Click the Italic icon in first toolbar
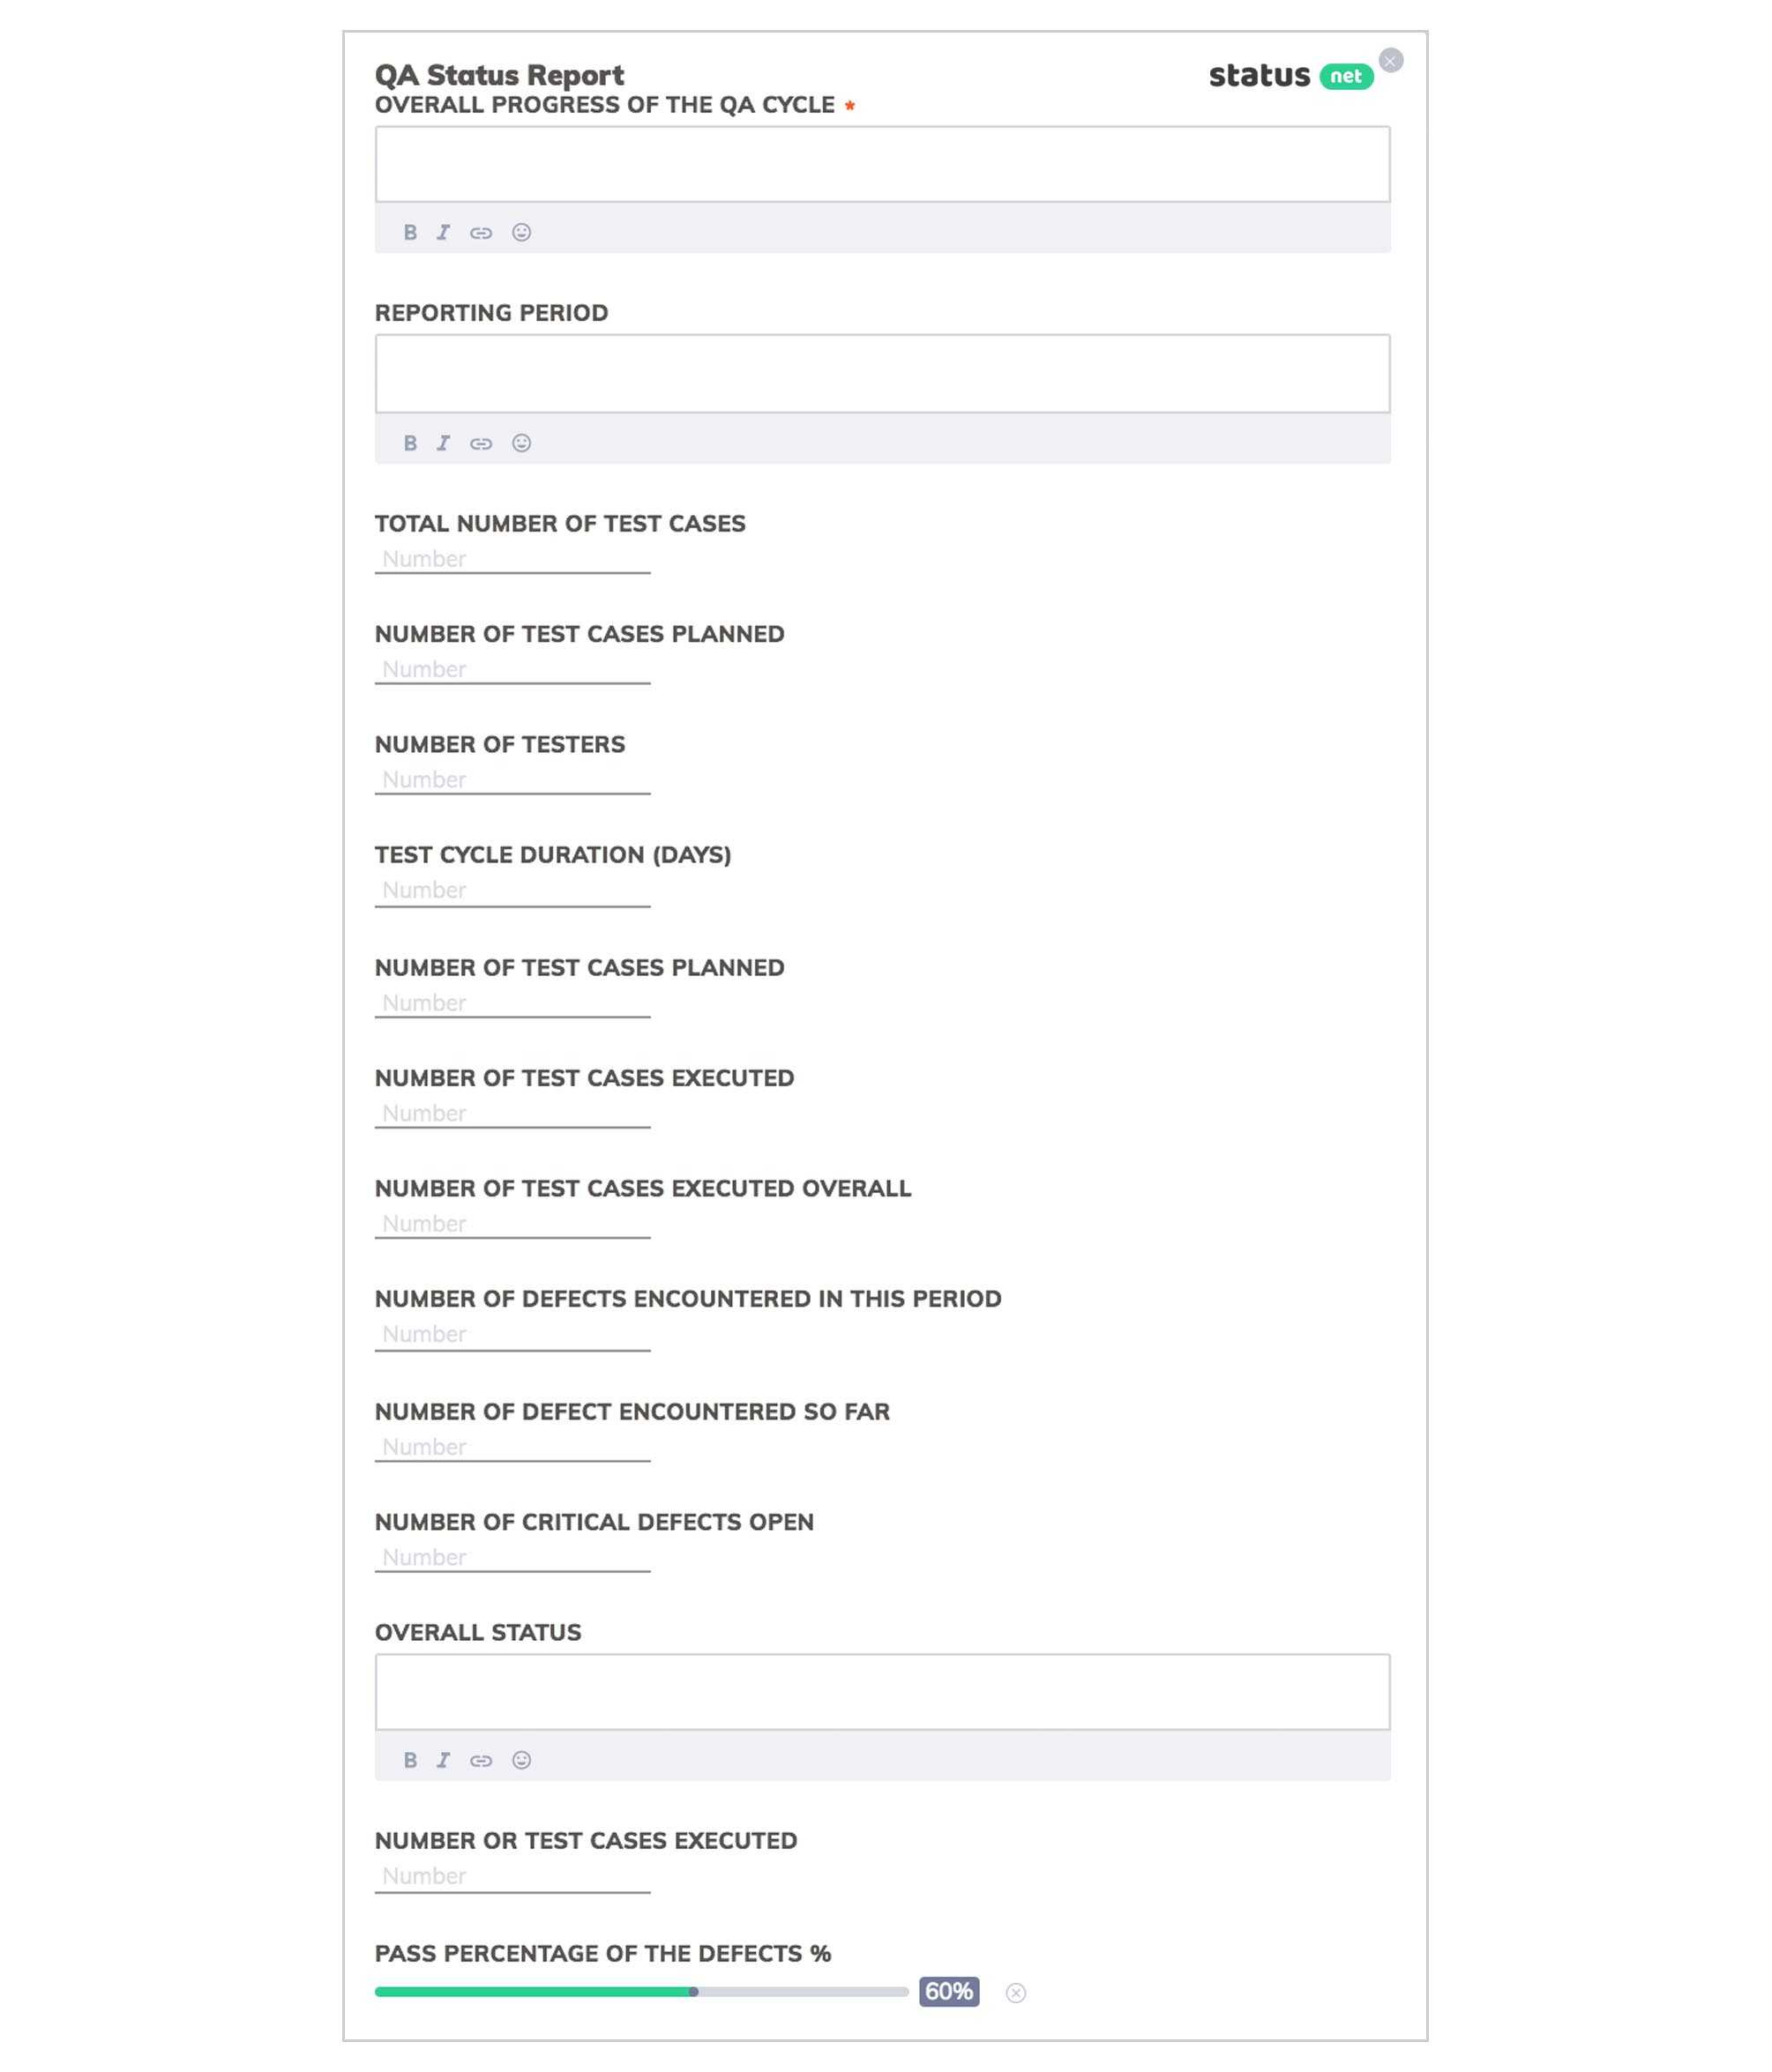 [x=443, y=230]
